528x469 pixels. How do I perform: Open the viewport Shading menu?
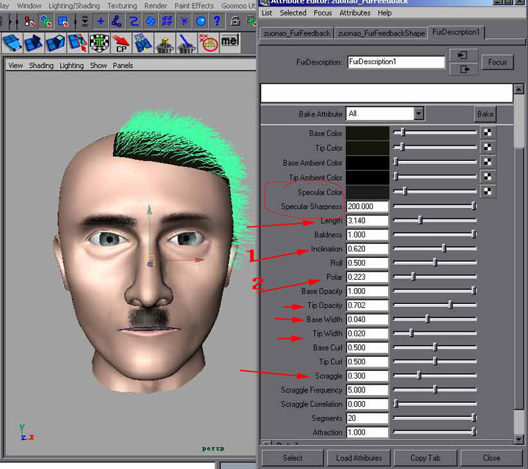(41, 65)
